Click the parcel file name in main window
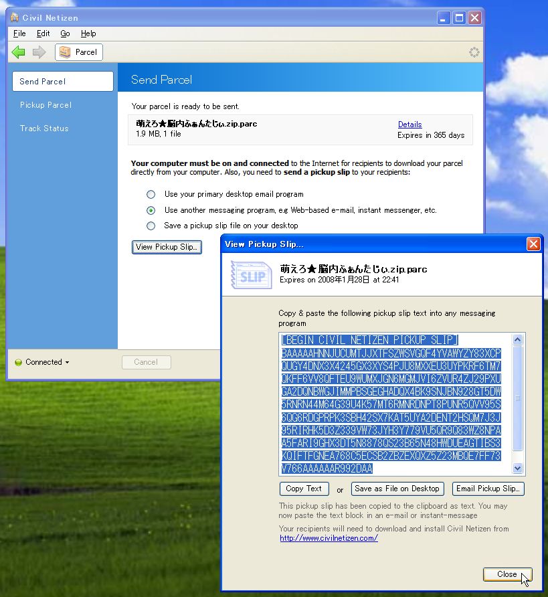Viewport: 548px width, 597px height. [x=196, y=124]
